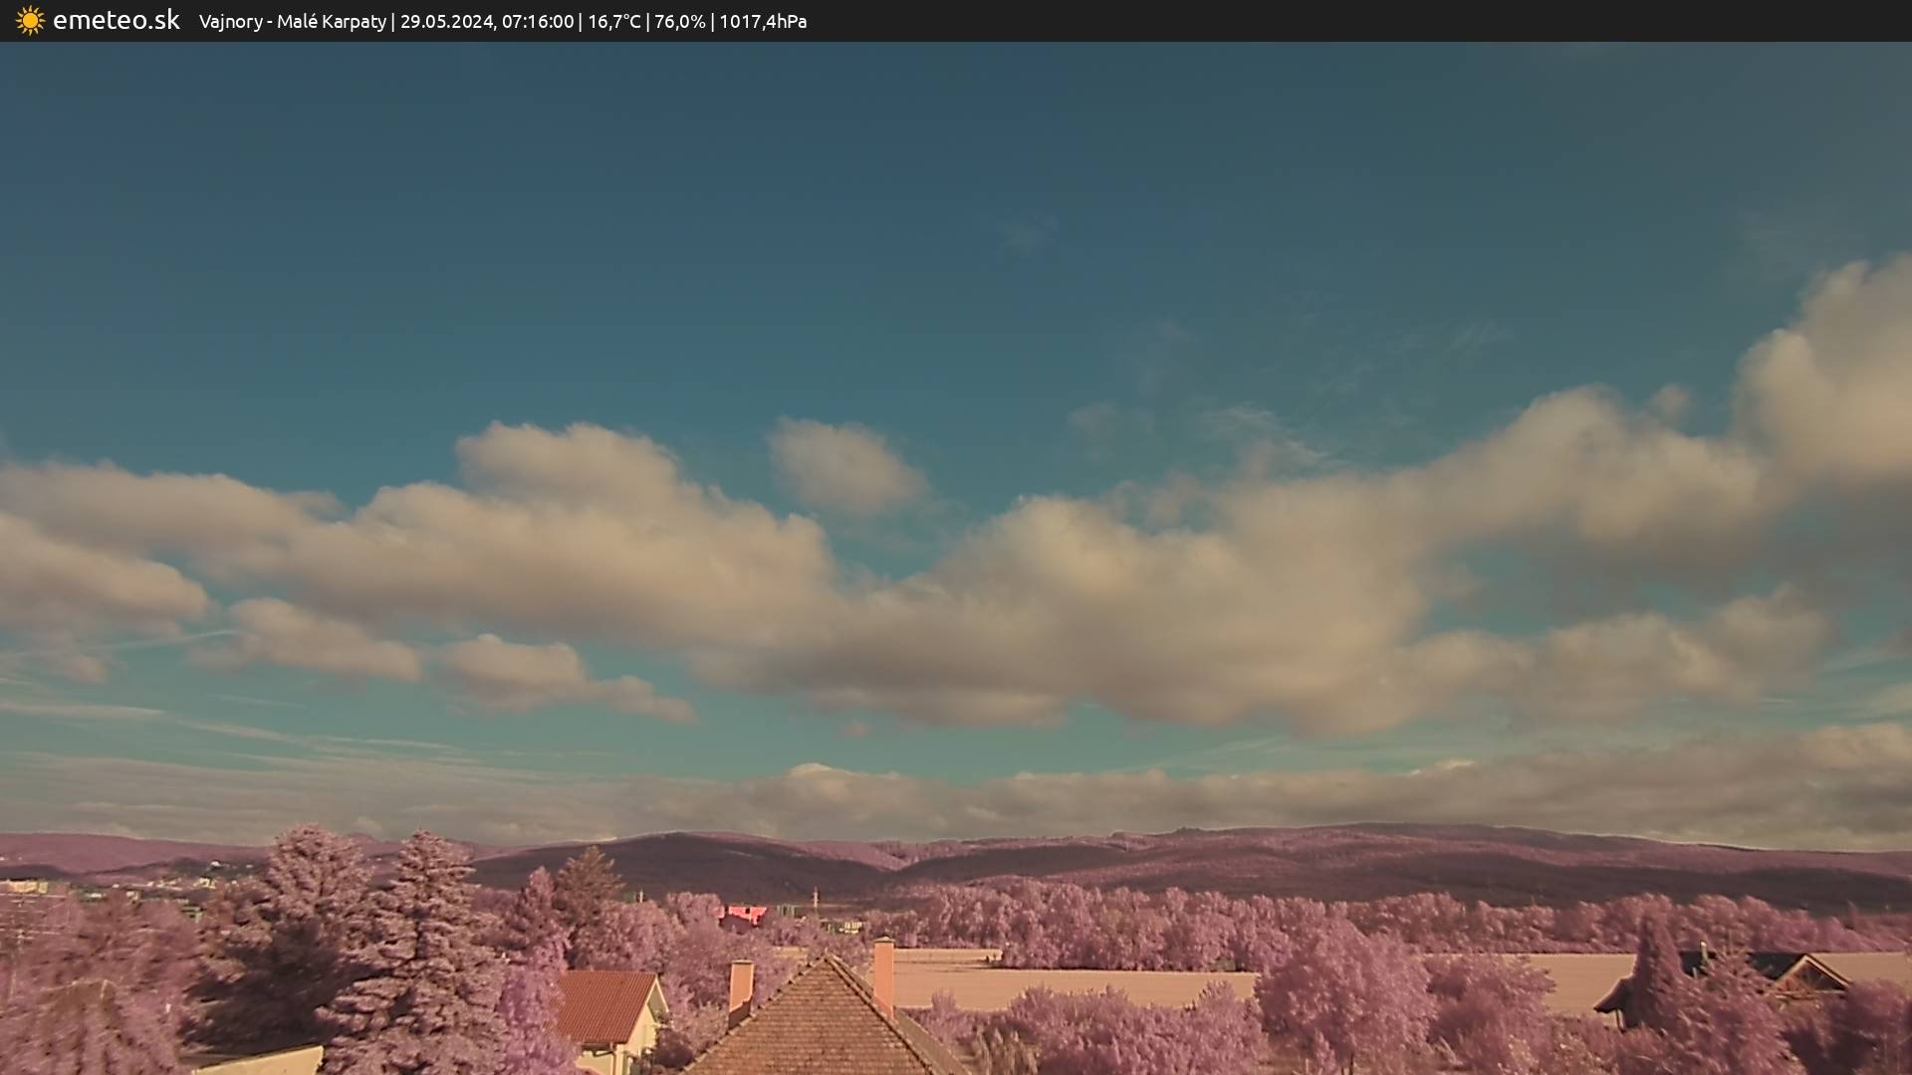Viewport: 1912px width, 1075px height.
Task: Click the 1017,4hPa pressure reading
Action: (763, 22)
